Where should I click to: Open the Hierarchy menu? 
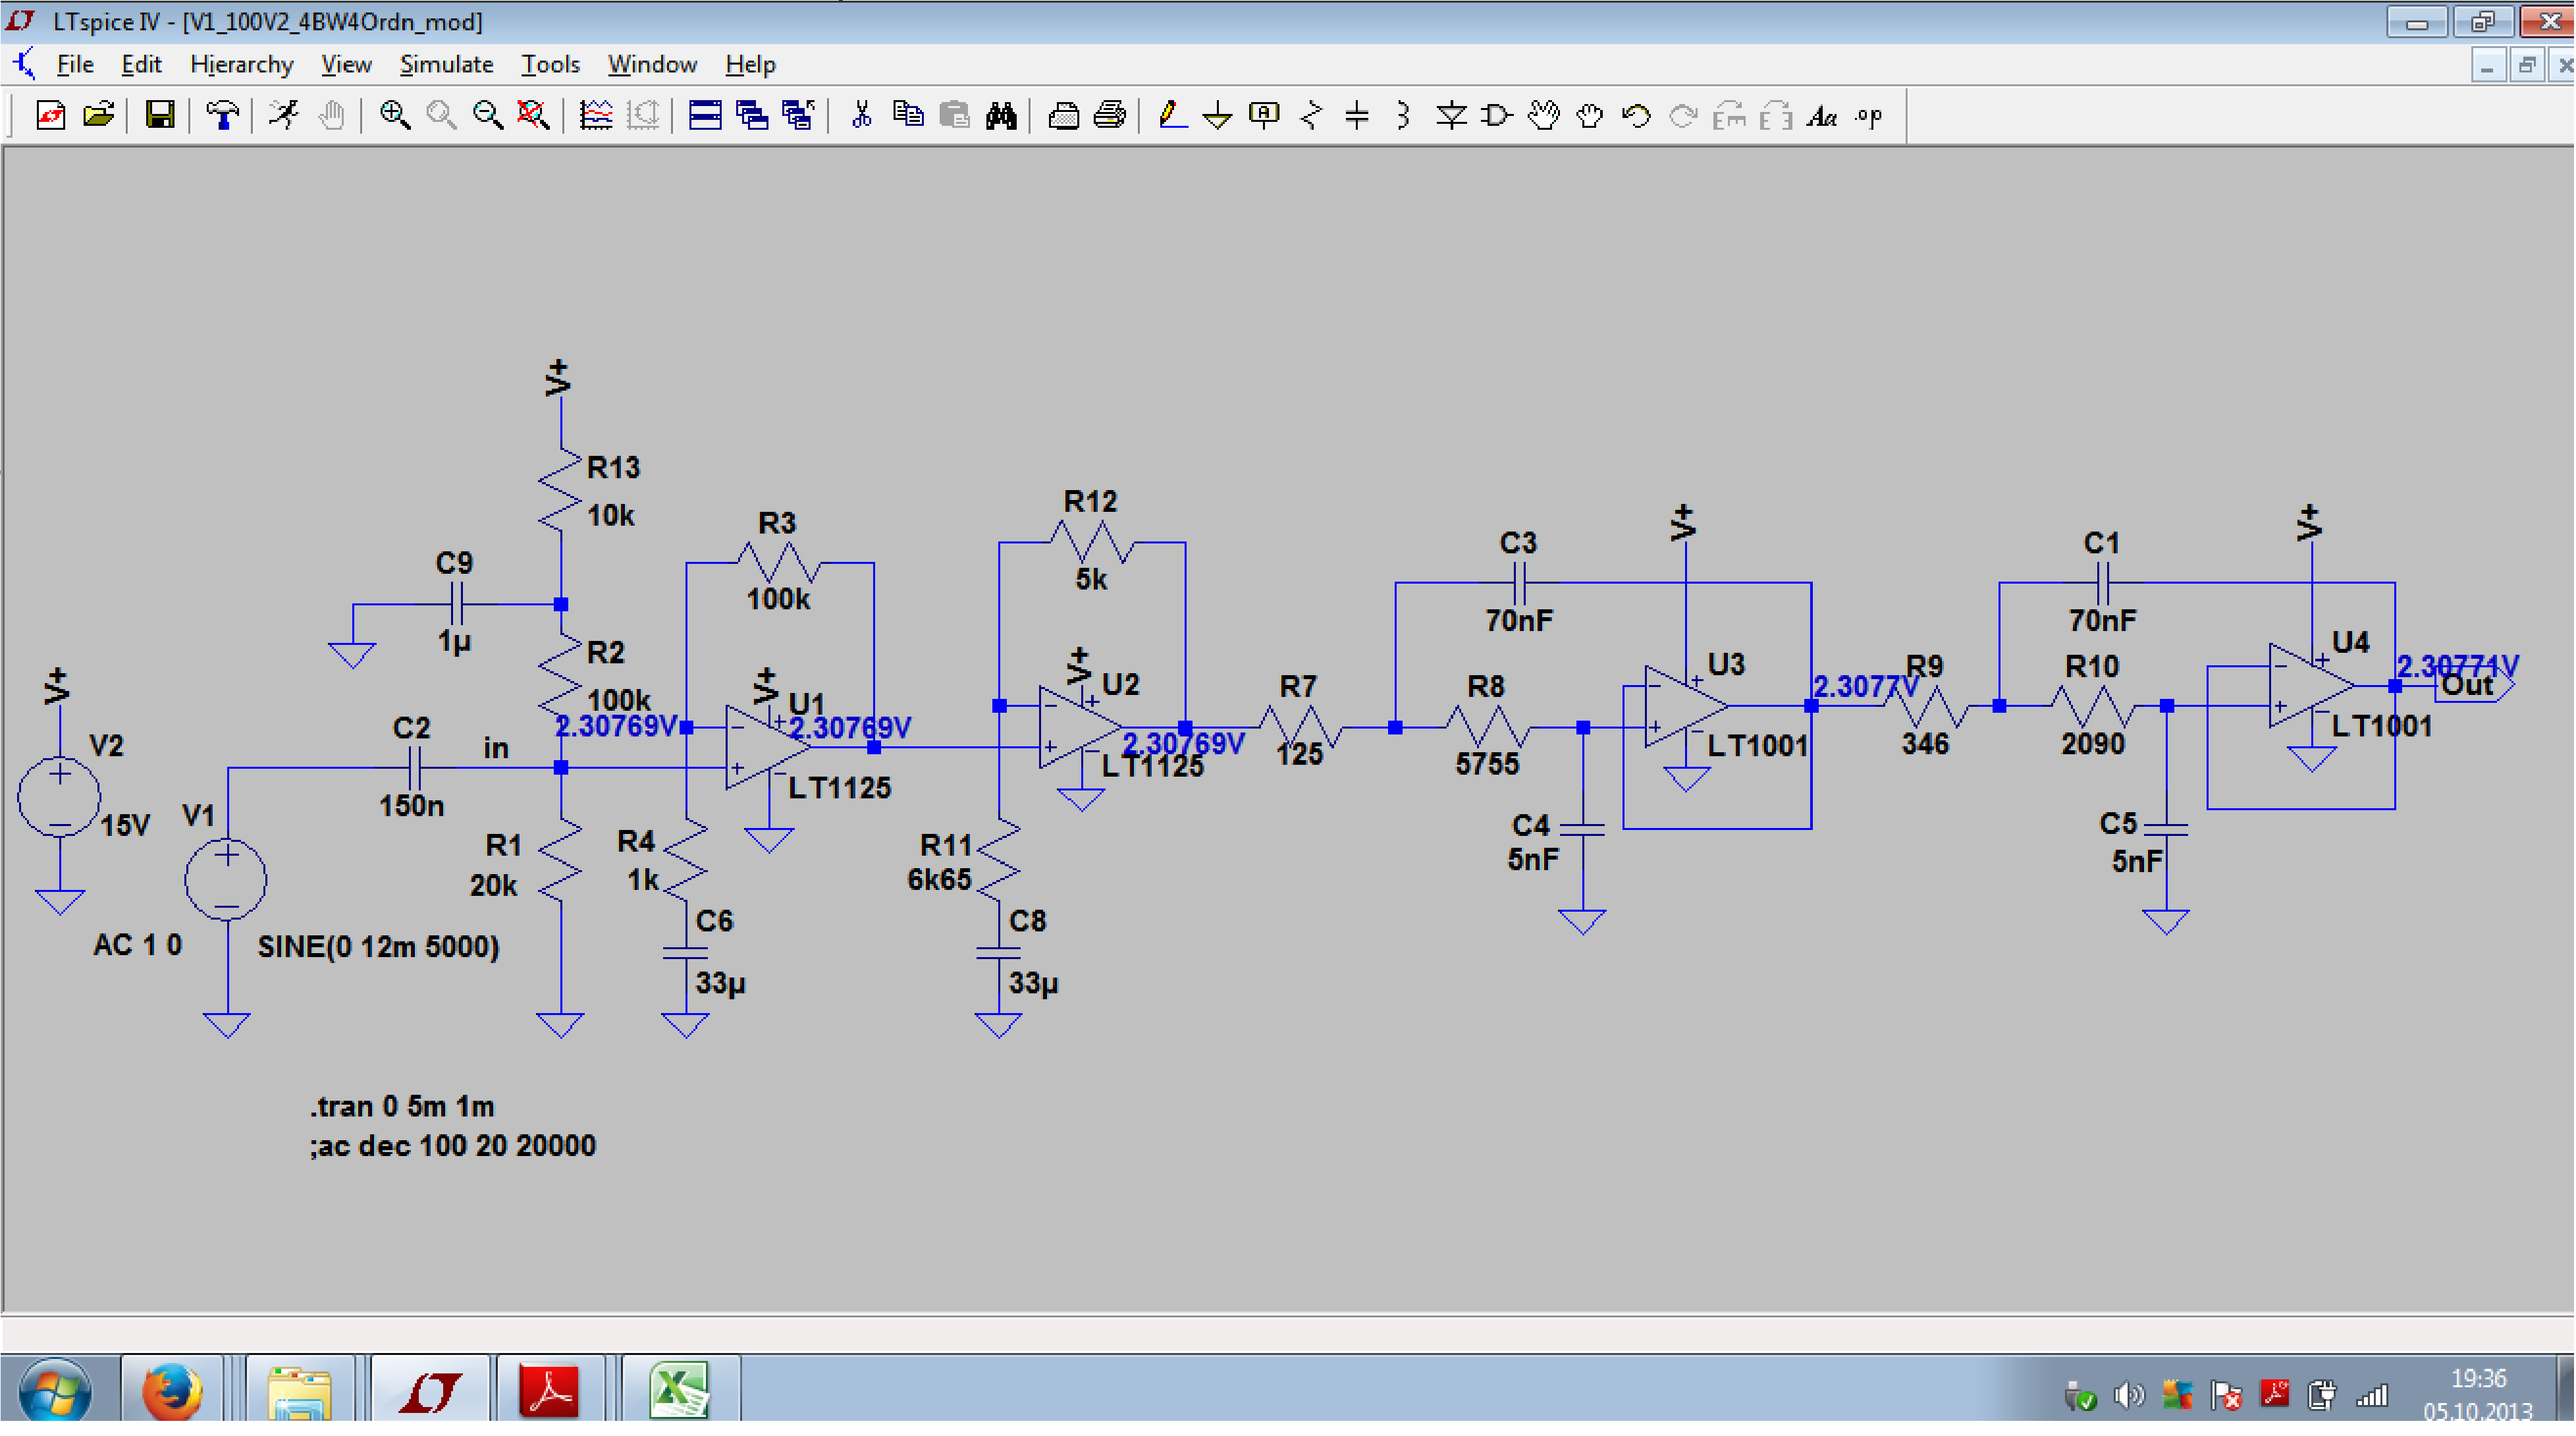[242, 64]
